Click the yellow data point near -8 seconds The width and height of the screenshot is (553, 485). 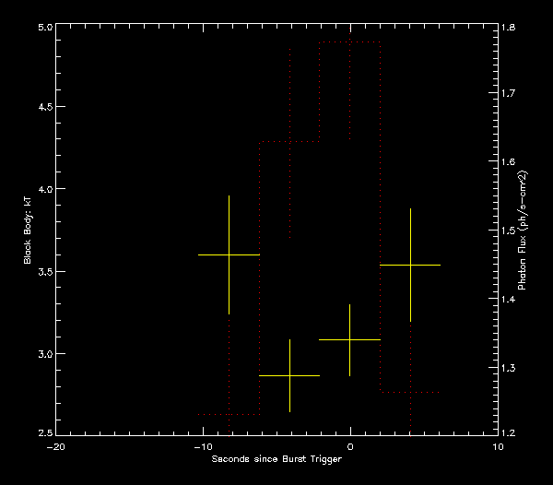(229, 254)
